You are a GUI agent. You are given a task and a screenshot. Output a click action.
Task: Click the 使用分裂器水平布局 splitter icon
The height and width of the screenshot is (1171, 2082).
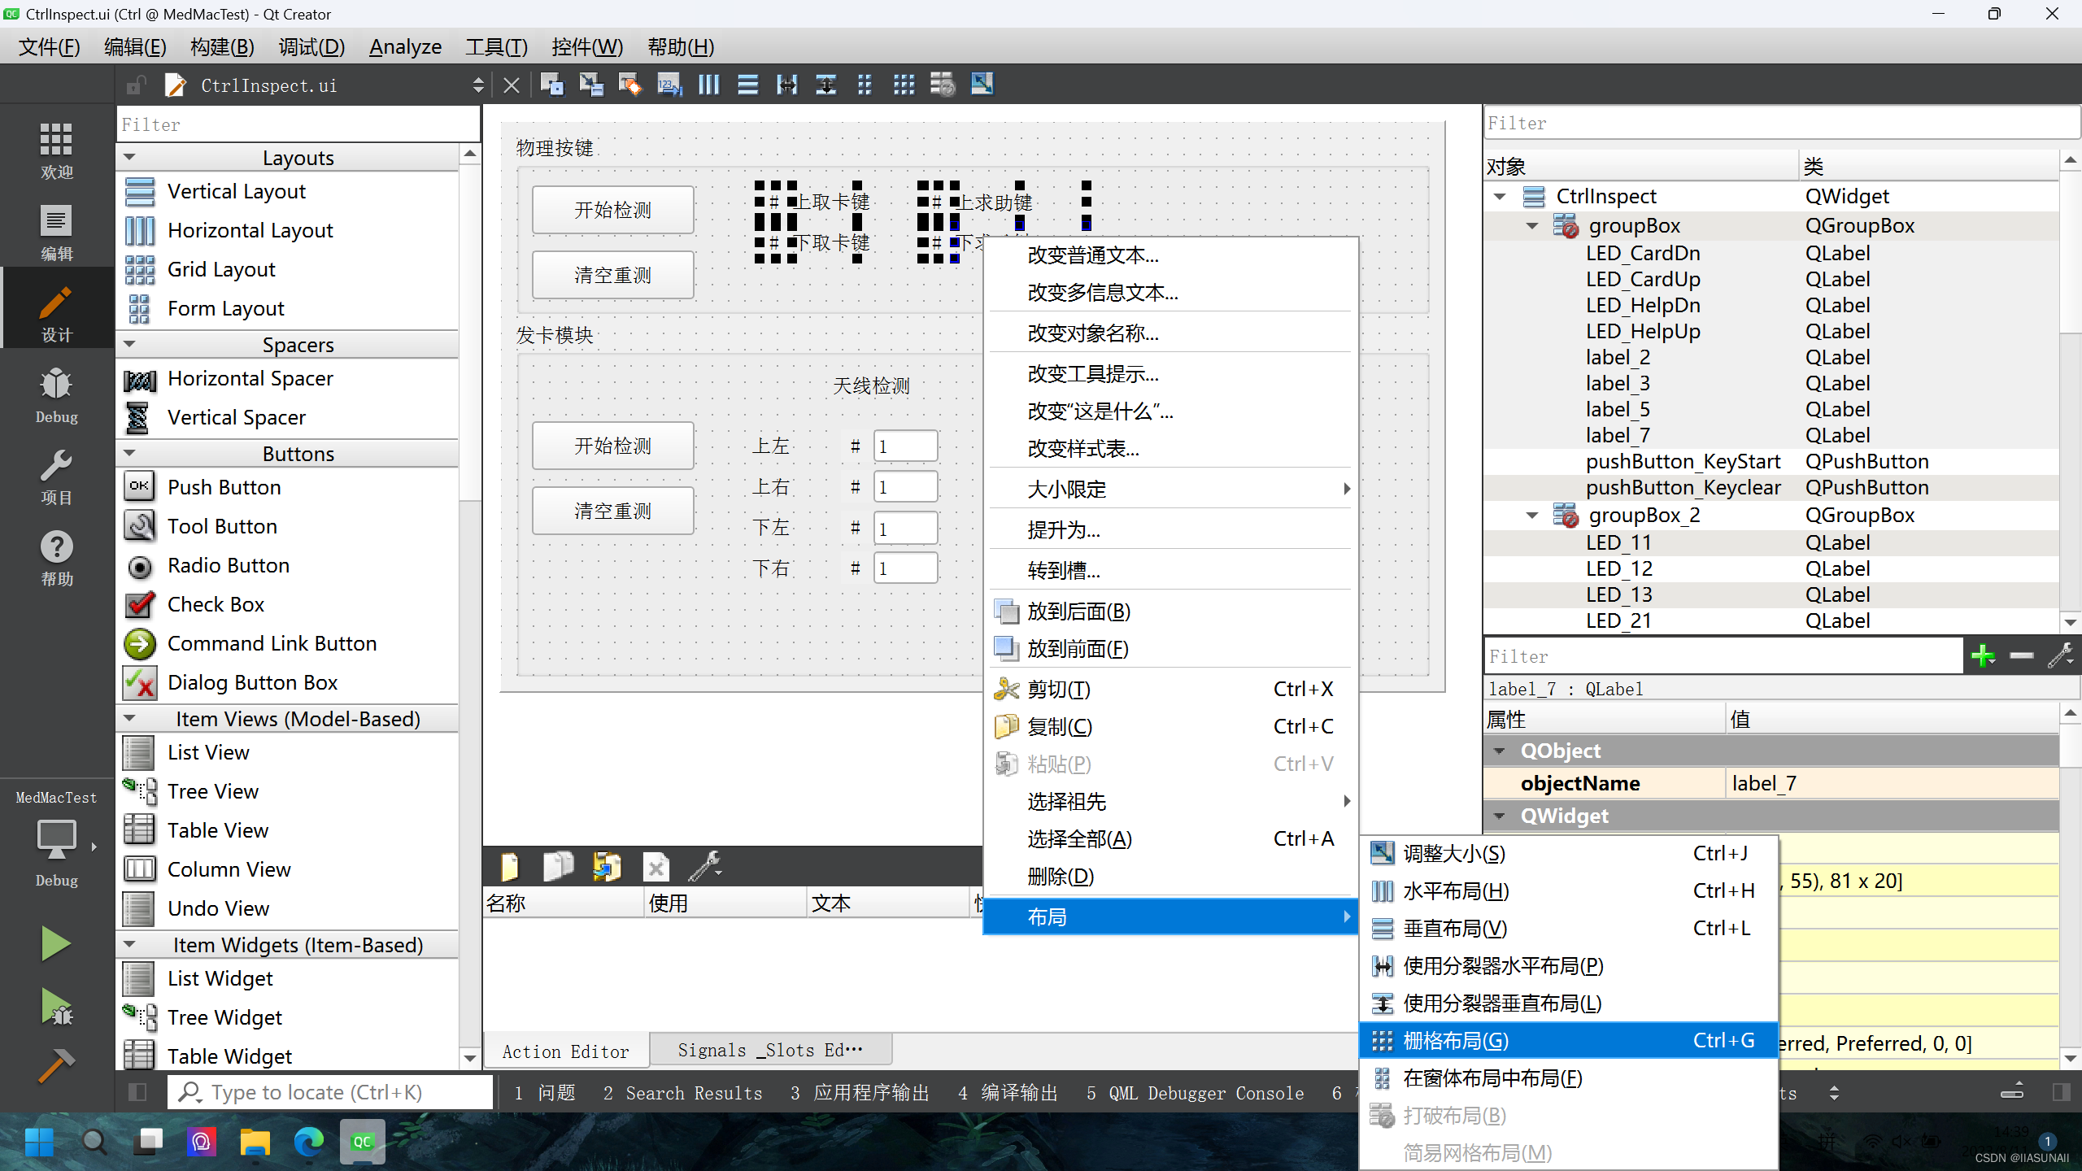click(1381, 965)
